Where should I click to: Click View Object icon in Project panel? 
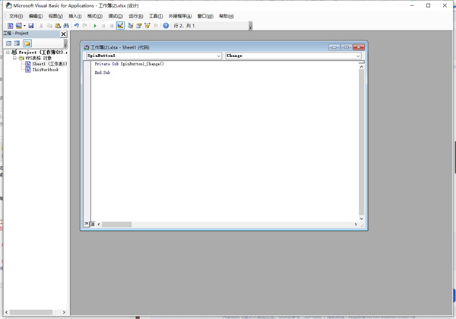17,43
